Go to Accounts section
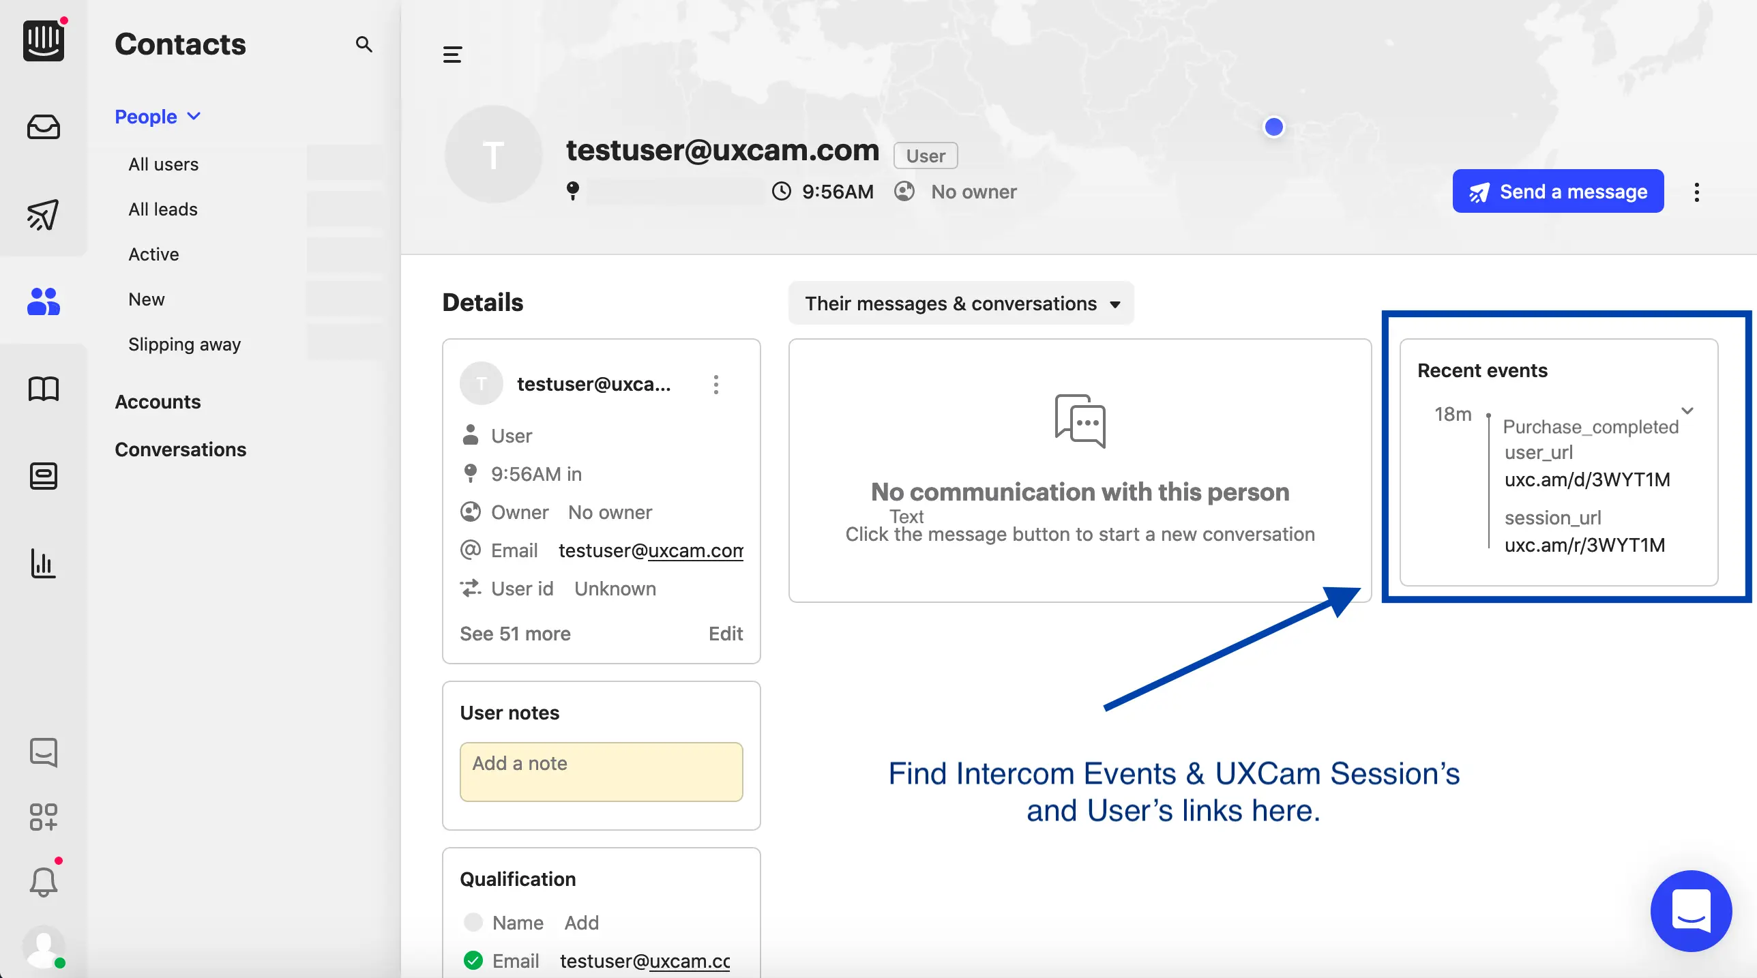Screen dimensions: 1757x978 pyautogui.click(x=158, y=402)
